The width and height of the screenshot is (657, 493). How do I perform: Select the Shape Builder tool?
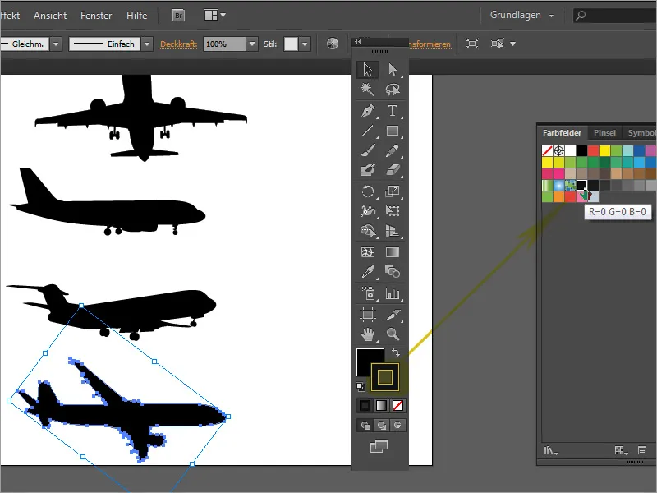368,231
